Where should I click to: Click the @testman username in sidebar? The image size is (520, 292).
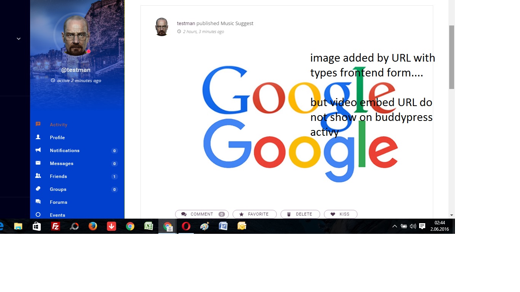point(76,70)
